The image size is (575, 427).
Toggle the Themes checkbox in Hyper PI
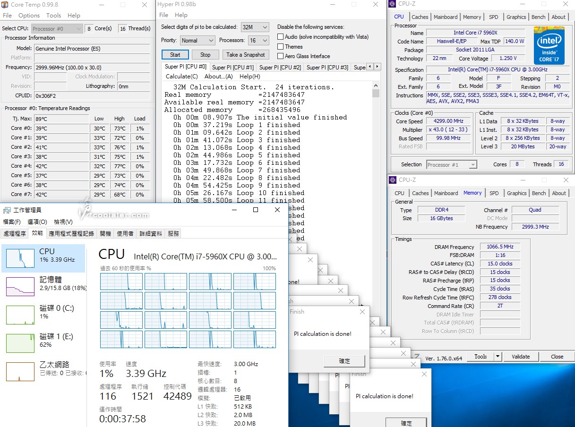(x=280, y=46)
